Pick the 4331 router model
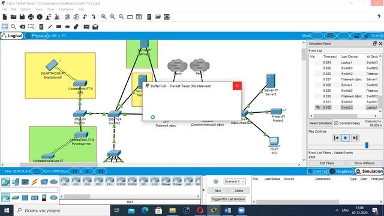Image resolution: width=384 pixels, height=216 pixels. (65, 181)
